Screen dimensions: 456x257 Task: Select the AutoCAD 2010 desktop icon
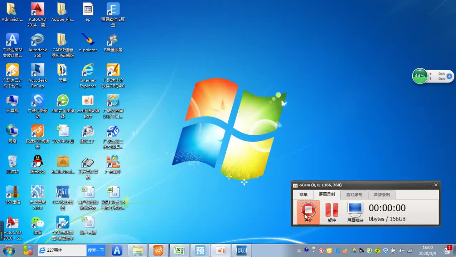pyautogui.click(x=12, y=227)
